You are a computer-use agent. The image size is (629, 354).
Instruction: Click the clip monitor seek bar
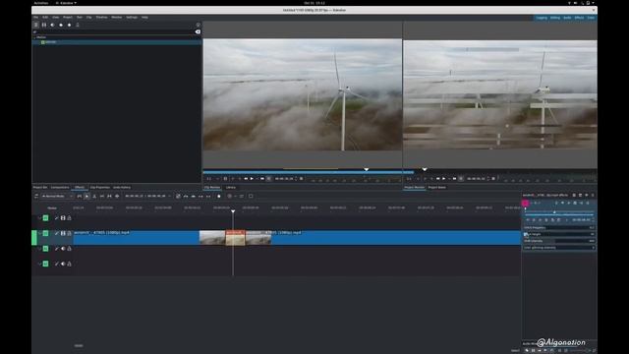click(x=303, y=172)
